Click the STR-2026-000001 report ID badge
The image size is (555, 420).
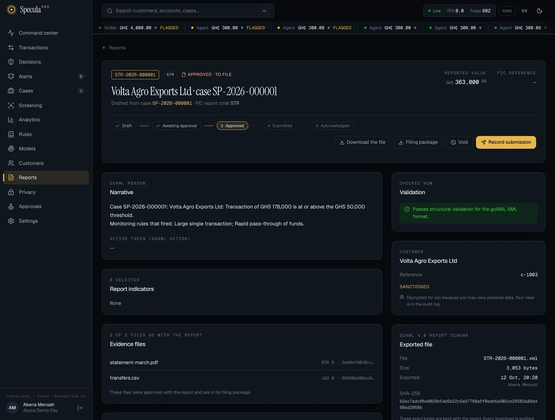coord(135,75)
